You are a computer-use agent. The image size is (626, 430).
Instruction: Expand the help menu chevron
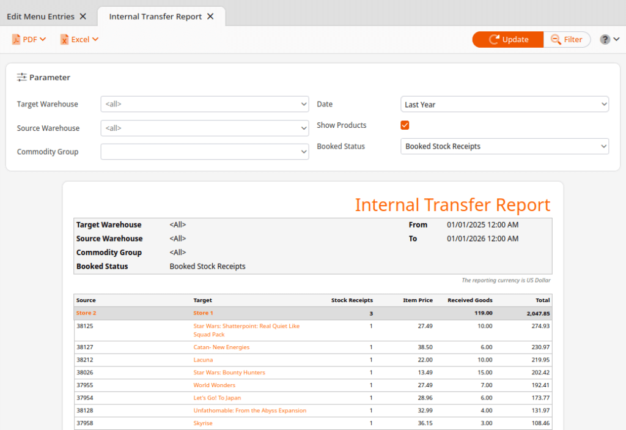coord(616,39)
